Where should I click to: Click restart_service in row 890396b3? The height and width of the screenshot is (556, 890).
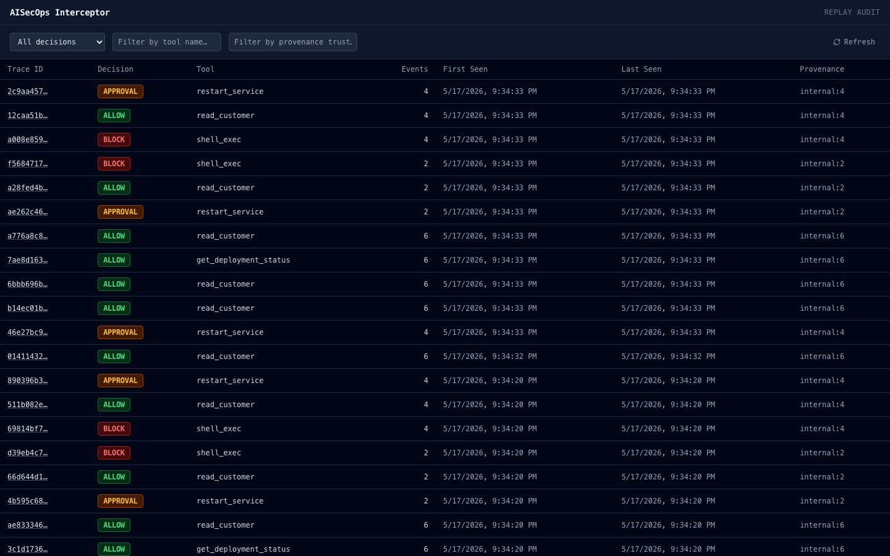[230, 381]
